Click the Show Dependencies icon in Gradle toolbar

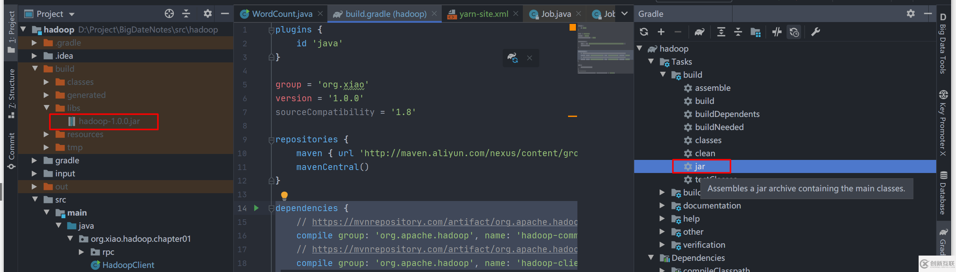pos(755,33)
